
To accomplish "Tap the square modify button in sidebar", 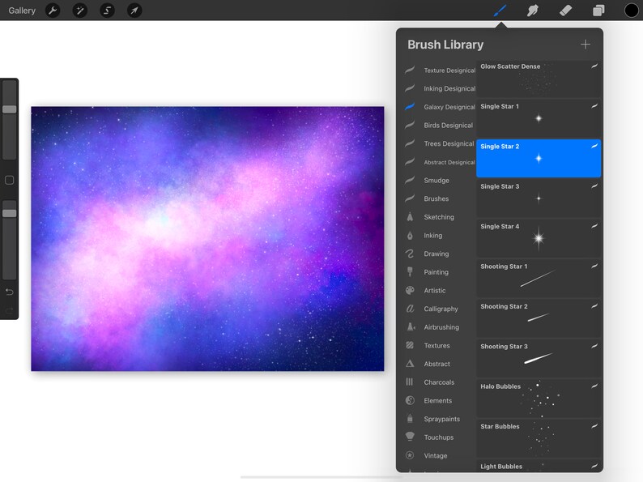I will (x=10, y=180).
